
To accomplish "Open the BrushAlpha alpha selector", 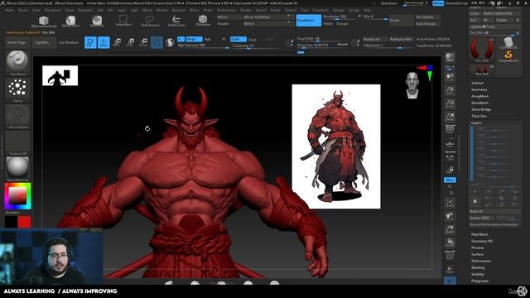I will [17, 116].
